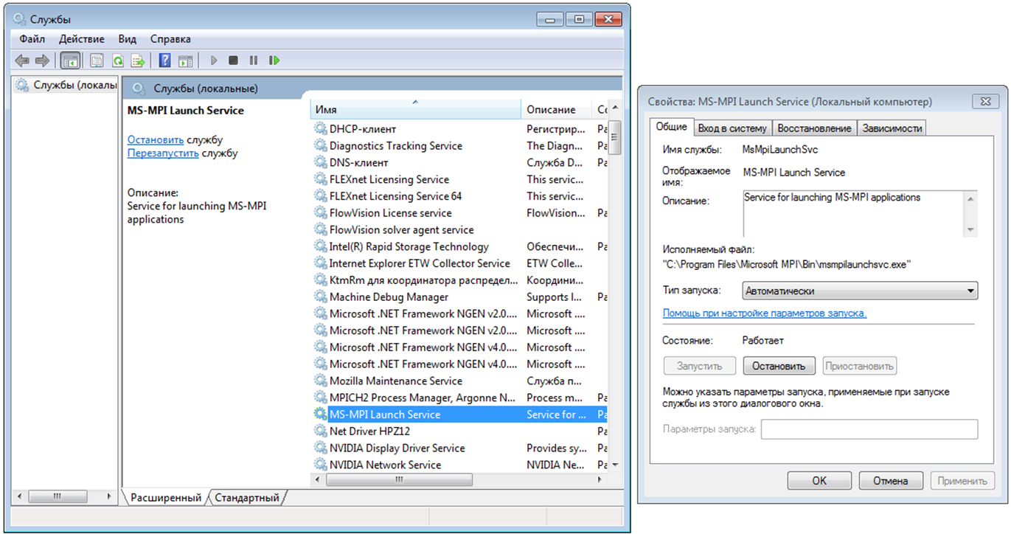Open the Восстановление tab

click(x=814, y=128)
